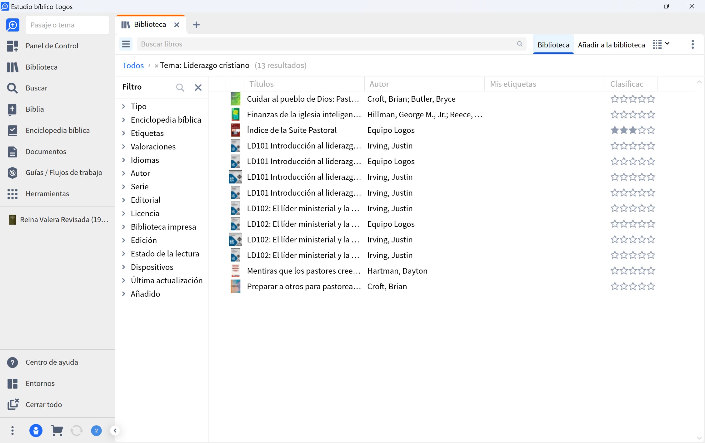This screenshot has width=705, height=443.
Task: Open a new tab with the plus
Action: (196, 25)
